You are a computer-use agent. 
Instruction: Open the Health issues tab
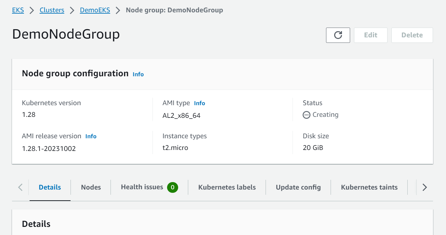(x=142, y=187)
